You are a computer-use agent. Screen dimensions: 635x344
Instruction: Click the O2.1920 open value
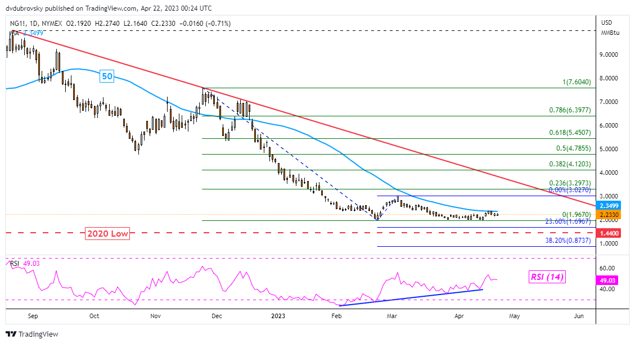[x=79, y=24]
